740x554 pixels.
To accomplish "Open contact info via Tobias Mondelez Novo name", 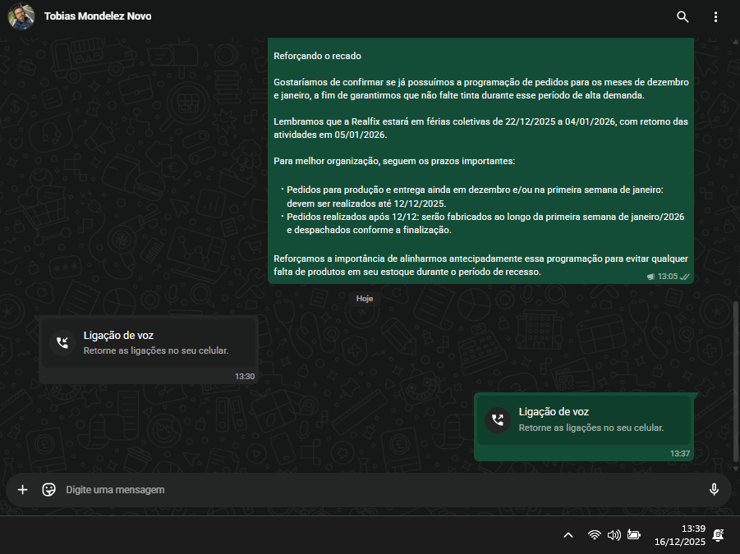I will pos(98,16).
